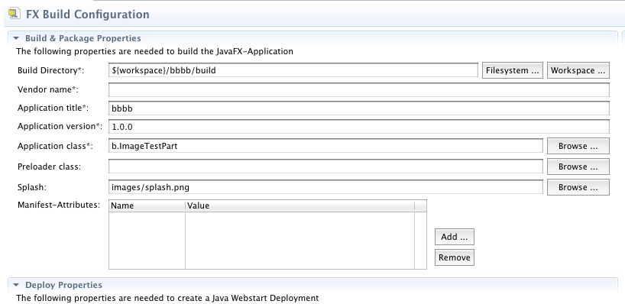Collapse the Build & Package Properties section
The width and height of the screenshot is (625, 304).
(x=16, y=39)
